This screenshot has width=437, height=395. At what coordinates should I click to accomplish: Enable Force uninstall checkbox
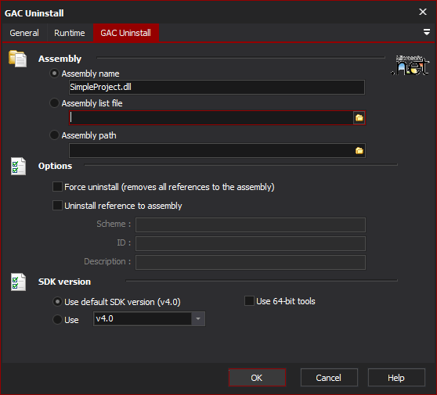point(57,186)
